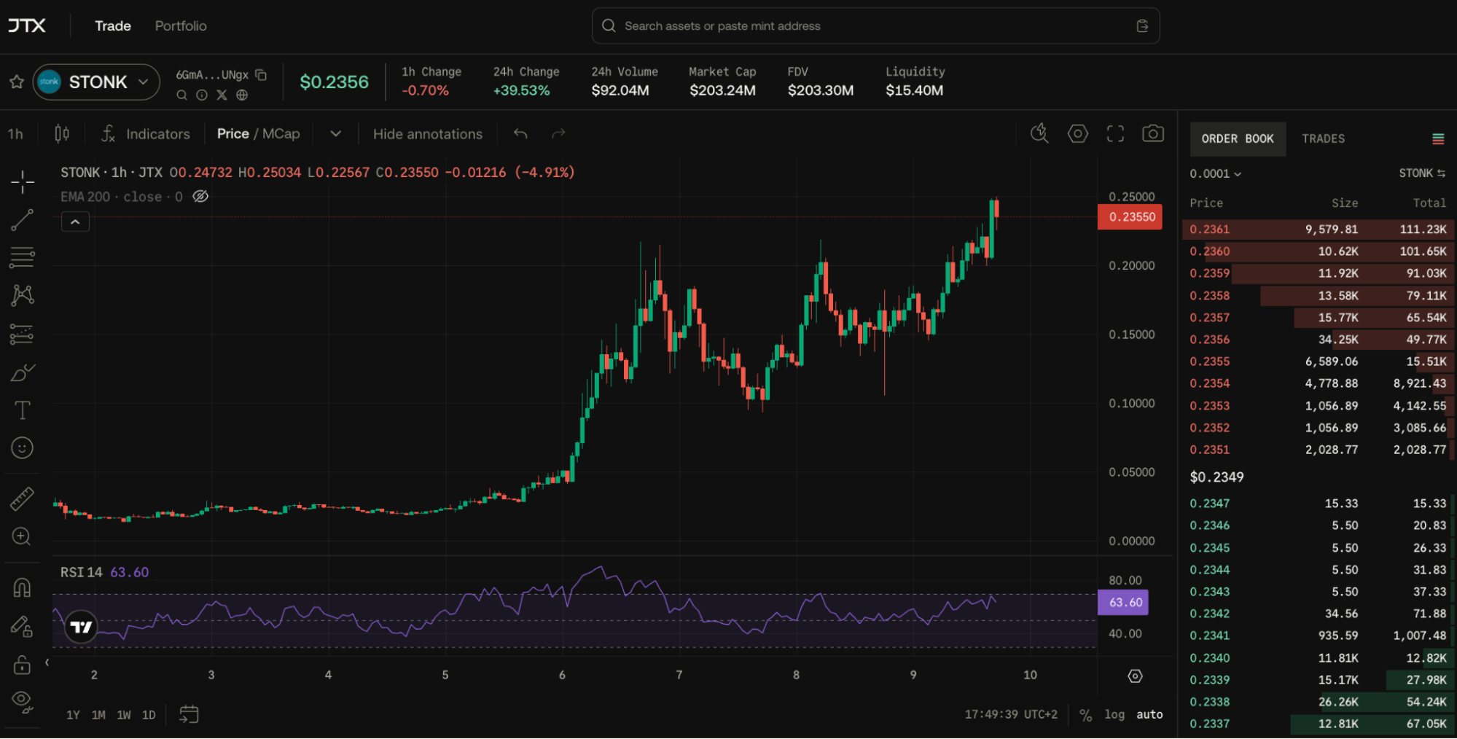This screenshot has height=739, width=1457.
Task: Set chart range to 1D
Action: point(149,715)
